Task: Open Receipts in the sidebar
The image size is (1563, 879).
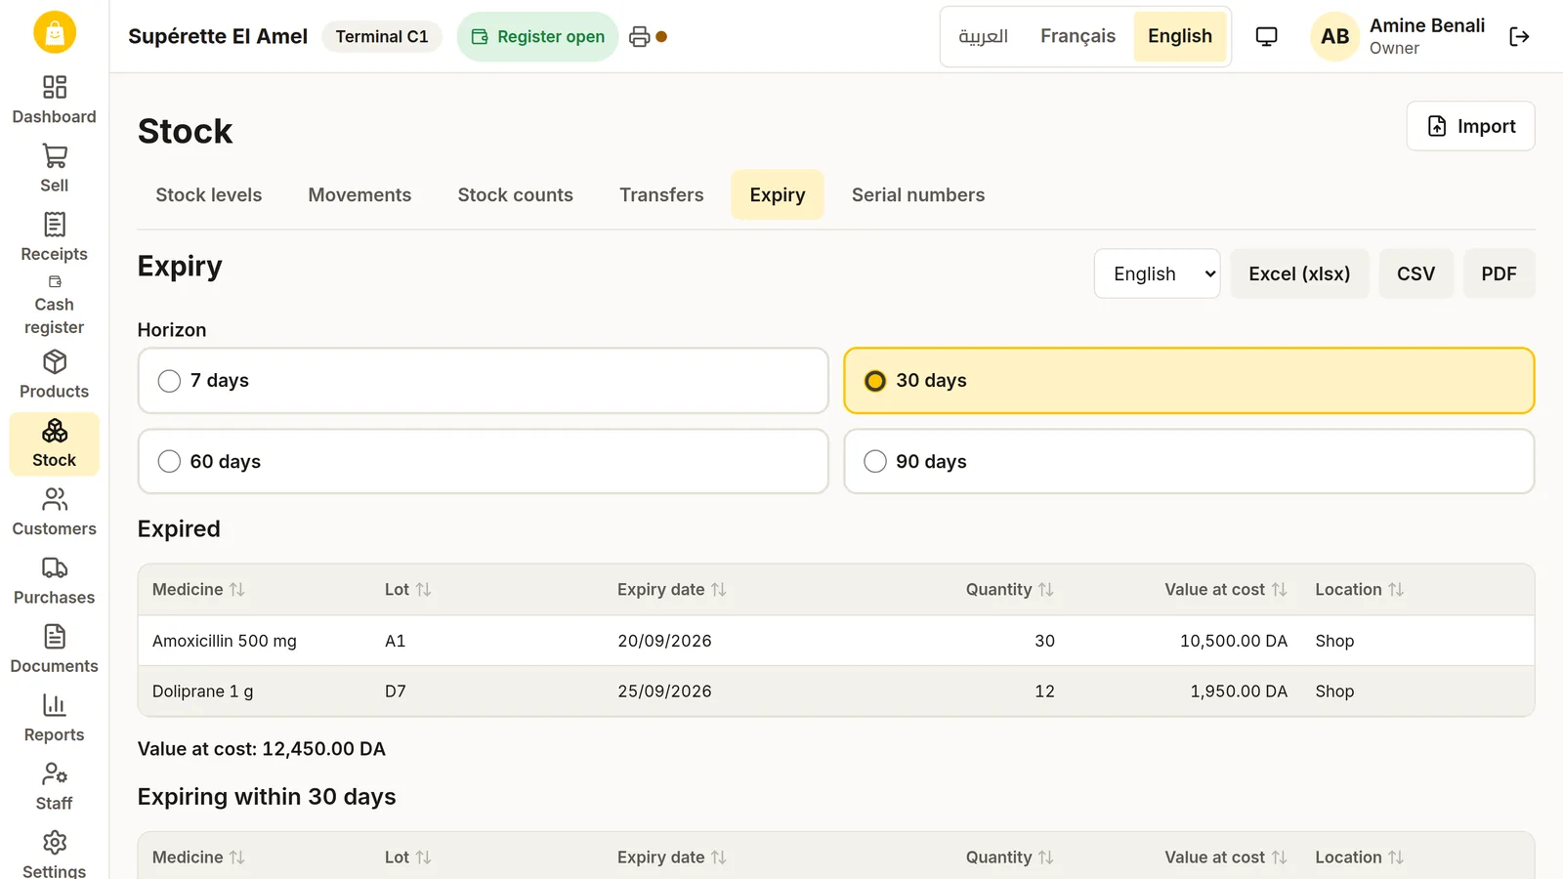Action: pyautogui.click(x=55, y=238)
